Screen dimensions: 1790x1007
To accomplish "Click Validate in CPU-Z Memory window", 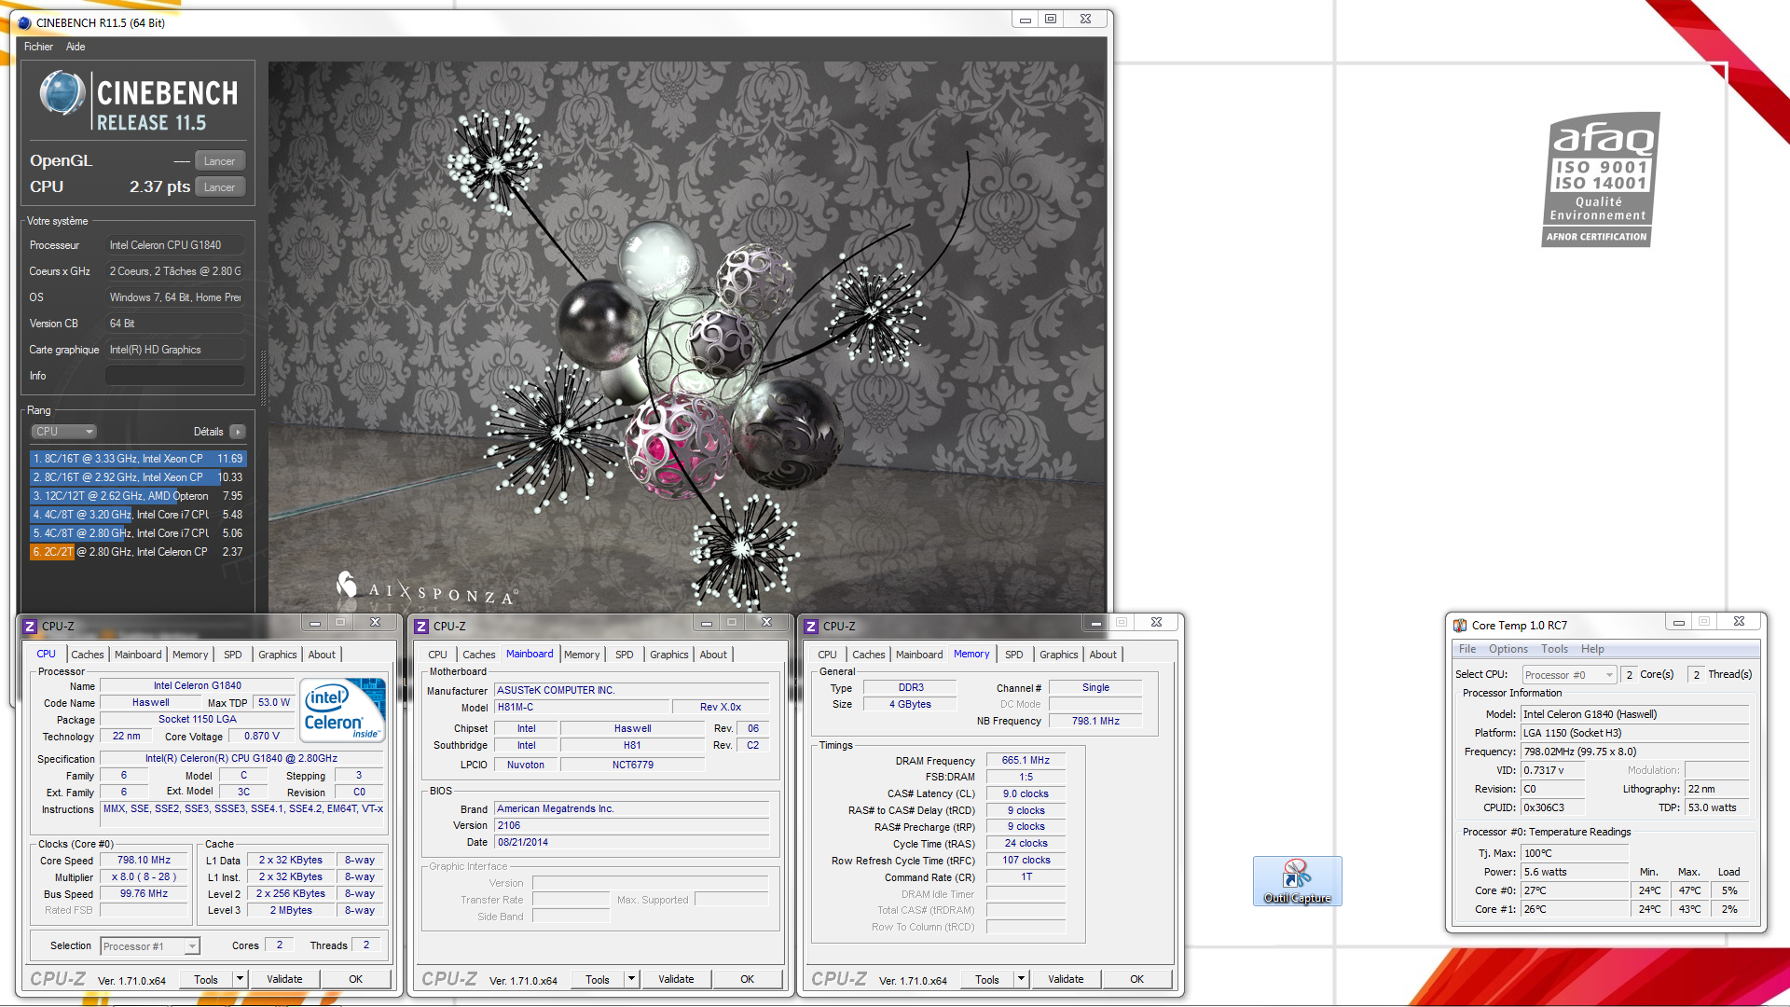I will tap(1066, 979).
